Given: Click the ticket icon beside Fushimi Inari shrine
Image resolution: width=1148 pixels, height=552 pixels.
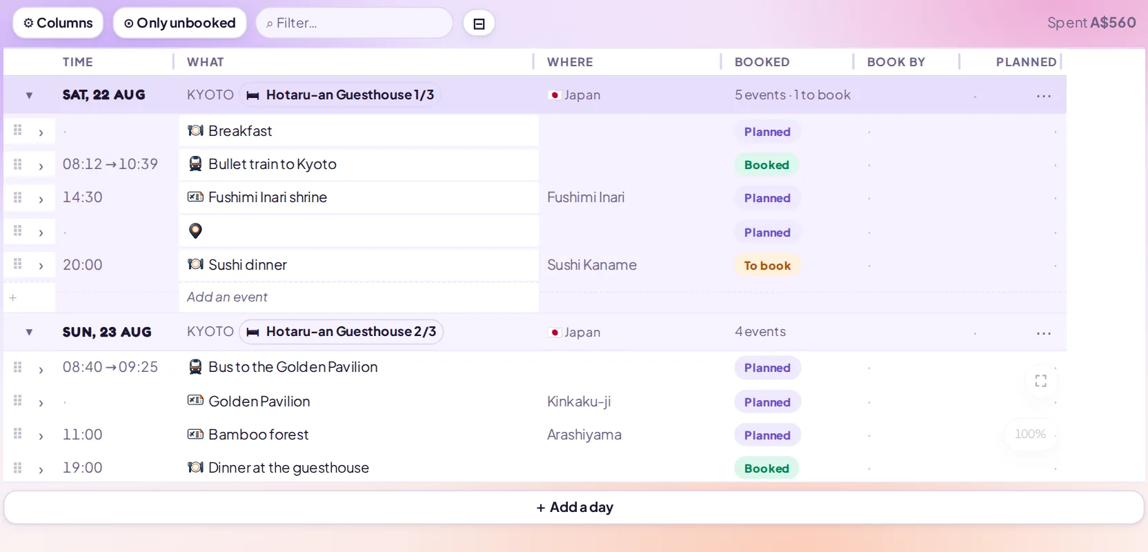Looking at the screenshot, I should click(195, 197).
